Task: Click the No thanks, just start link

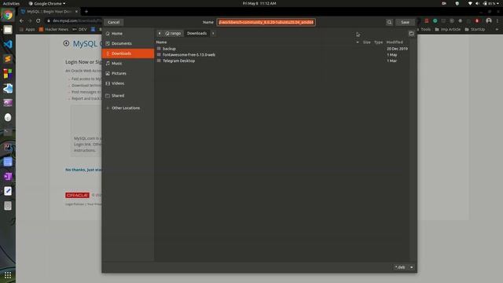Action: click(x=84, y=170)
